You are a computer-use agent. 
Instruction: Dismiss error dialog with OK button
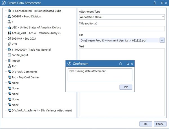click(126, 87)
